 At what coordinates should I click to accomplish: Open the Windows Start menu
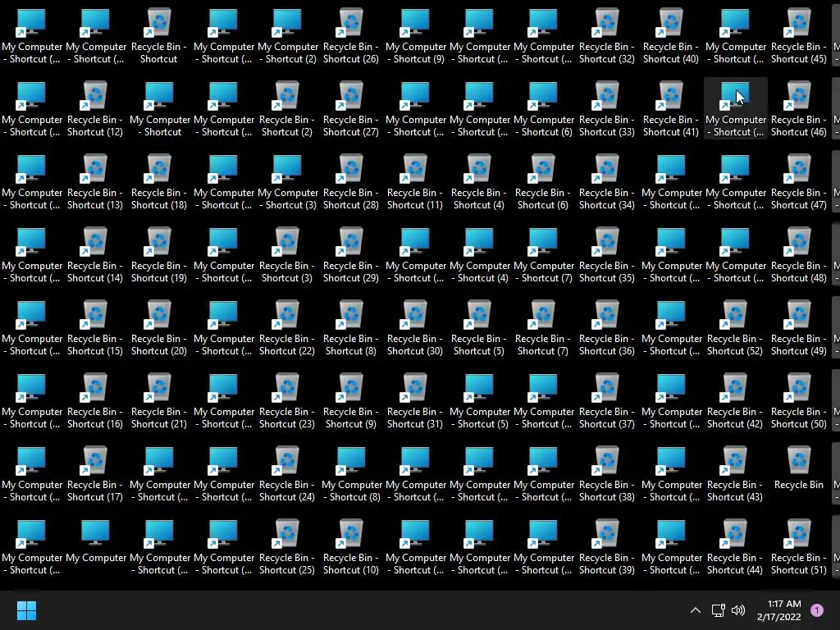[26, 610]
